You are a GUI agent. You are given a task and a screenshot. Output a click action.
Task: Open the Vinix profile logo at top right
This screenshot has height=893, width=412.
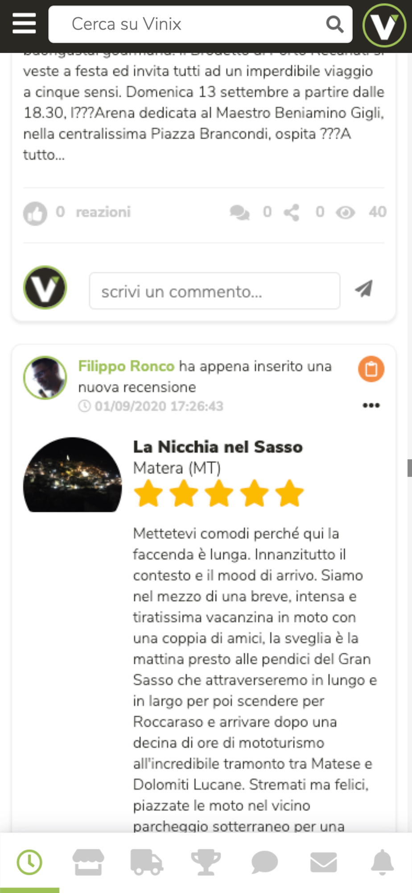click(384, 25)
